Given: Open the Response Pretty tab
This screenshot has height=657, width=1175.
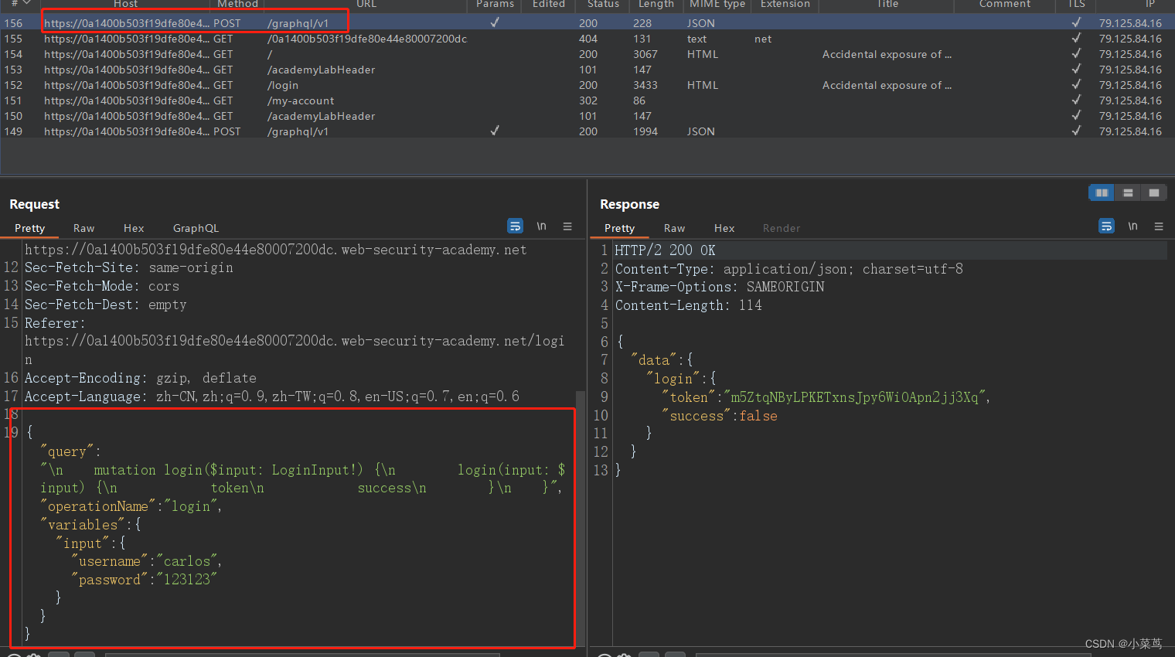Looking at the screenshot, I should point(619,228).
